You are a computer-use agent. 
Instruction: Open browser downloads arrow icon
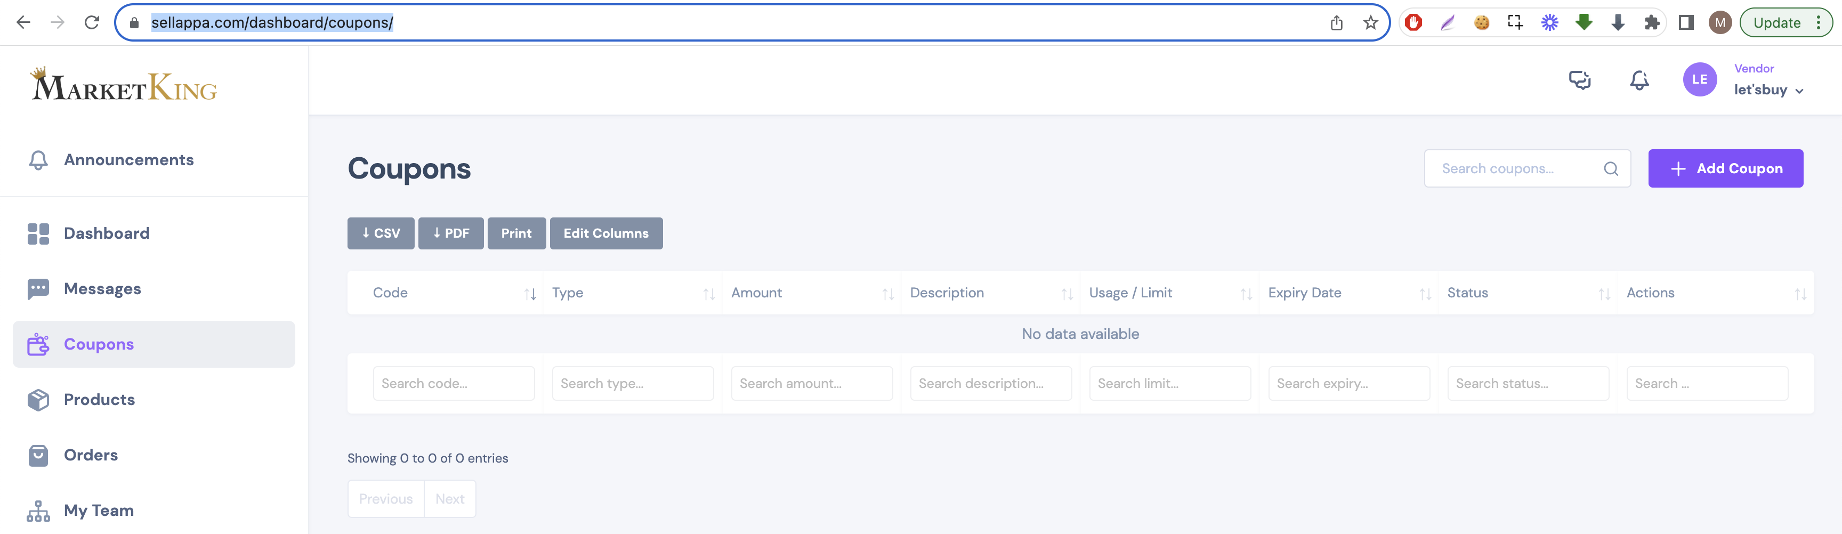1618,23
